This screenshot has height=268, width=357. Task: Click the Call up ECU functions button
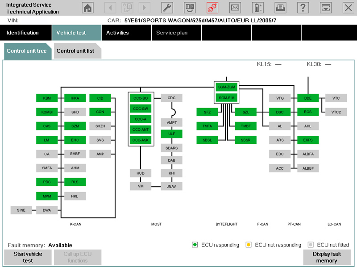78,257
